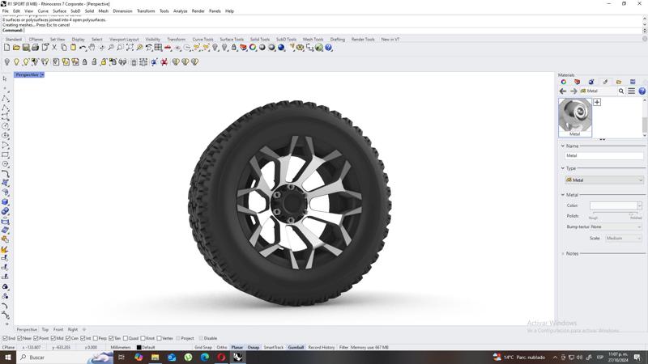Toggle the Cen osnap checkbox
This screenshot has height=364, width=648.
(x=68, y=338)
